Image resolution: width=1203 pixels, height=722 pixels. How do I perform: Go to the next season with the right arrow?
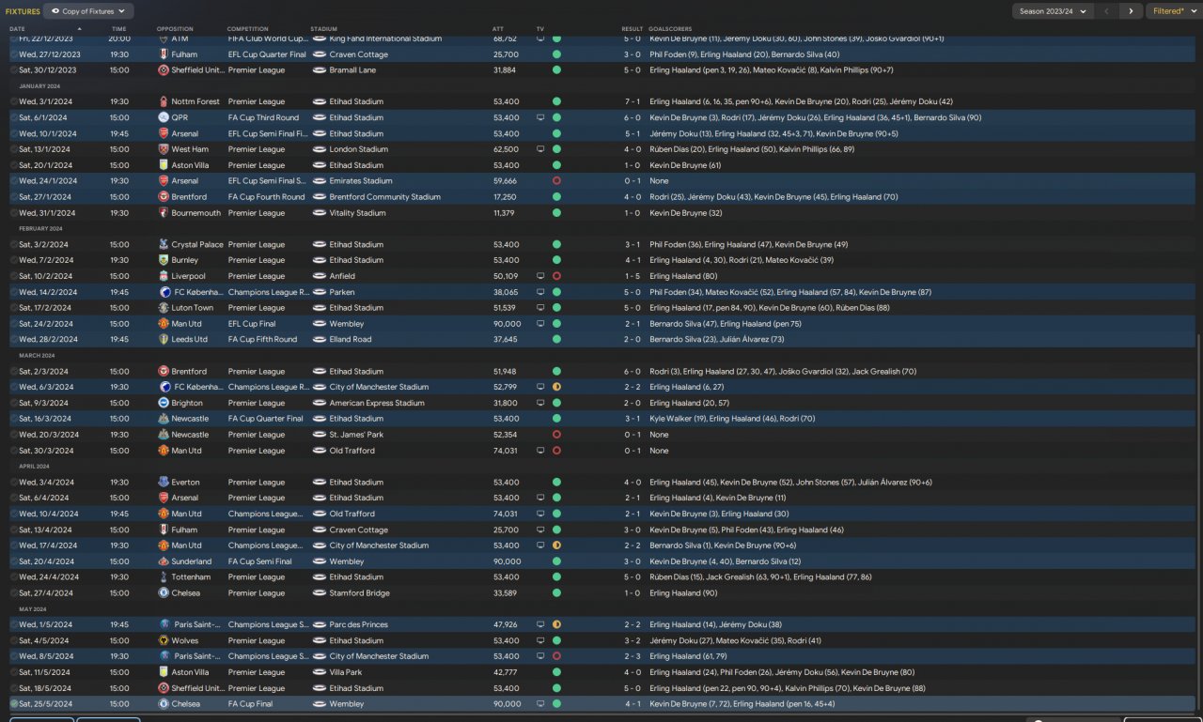pyautogui.click(x=1131, y=11)
